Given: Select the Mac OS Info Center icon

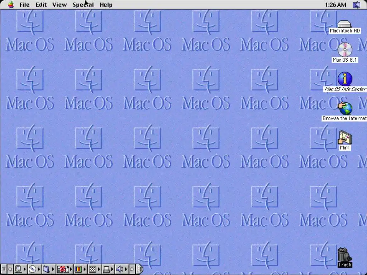Looking at the screenshot, I should [345, 79].
